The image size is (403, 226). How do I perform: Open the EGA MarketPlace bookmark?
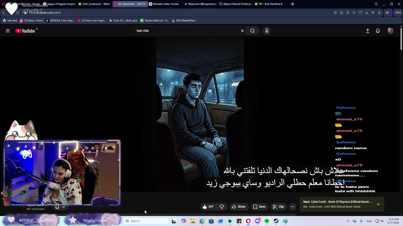pyautogui.click(x=184, y=20)
